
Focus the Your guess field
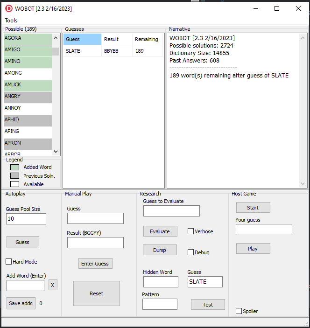(264, 230)
